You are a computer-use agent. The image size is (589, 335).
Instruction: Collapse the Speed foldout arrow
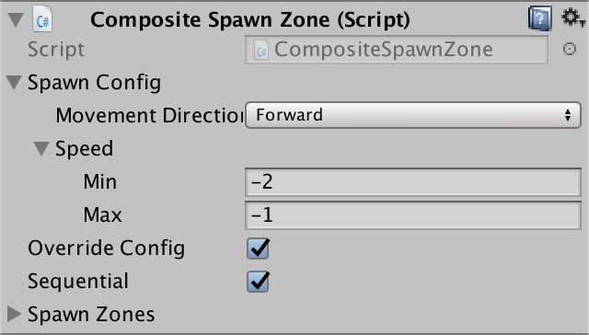(x=41, y=149)
